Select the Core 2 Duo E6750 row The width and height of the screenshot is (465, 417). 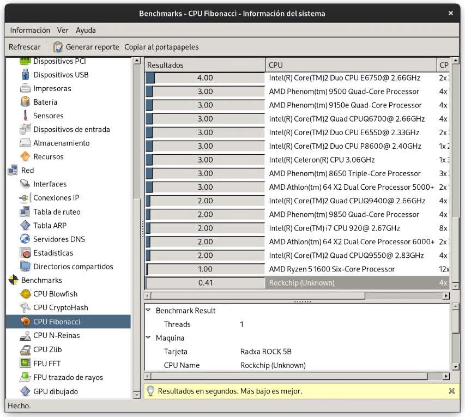(x=297, y=78)
